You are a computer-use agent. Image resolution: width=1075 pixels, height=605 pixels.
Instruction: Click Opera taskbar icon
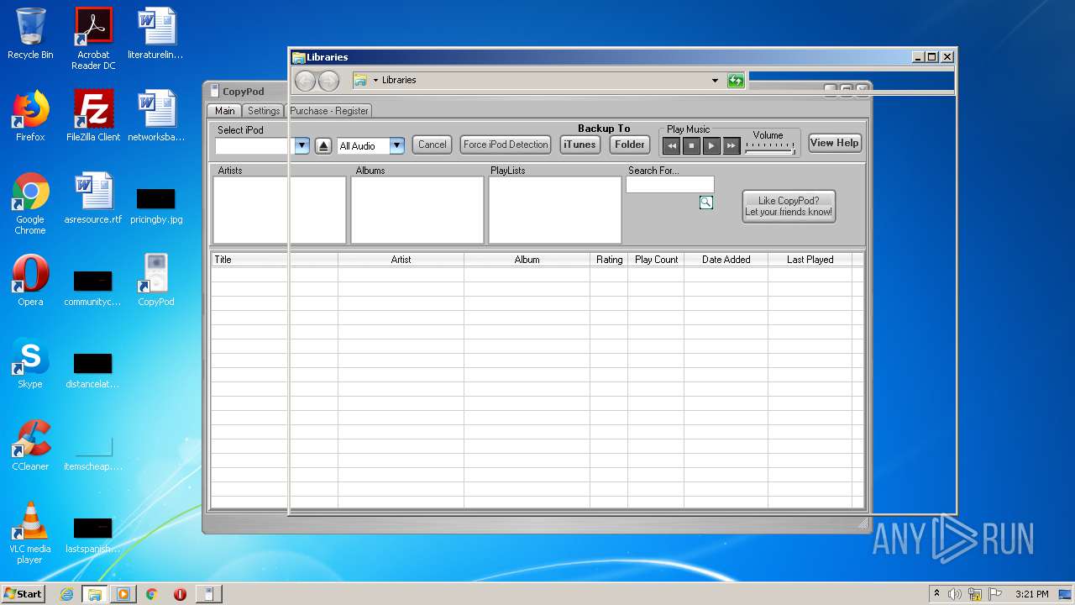click(180, 594)
